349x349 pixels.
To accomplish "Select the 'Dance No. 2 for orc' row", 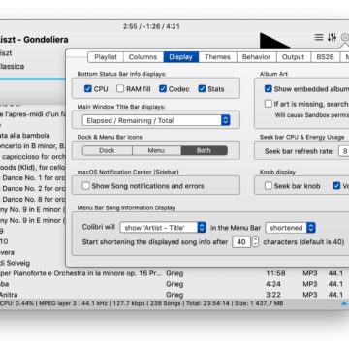I will pyautogui.click(x=33, y=188).
